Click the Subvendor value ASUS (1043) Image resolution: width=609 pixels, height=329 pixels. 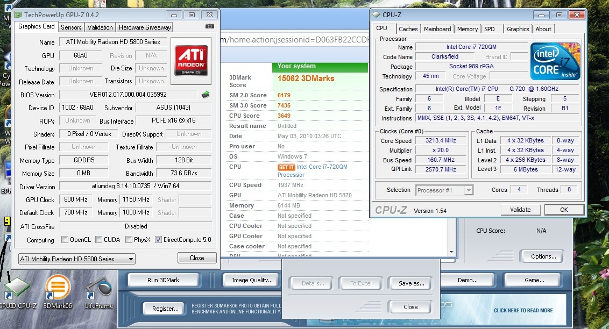(173, 108)
